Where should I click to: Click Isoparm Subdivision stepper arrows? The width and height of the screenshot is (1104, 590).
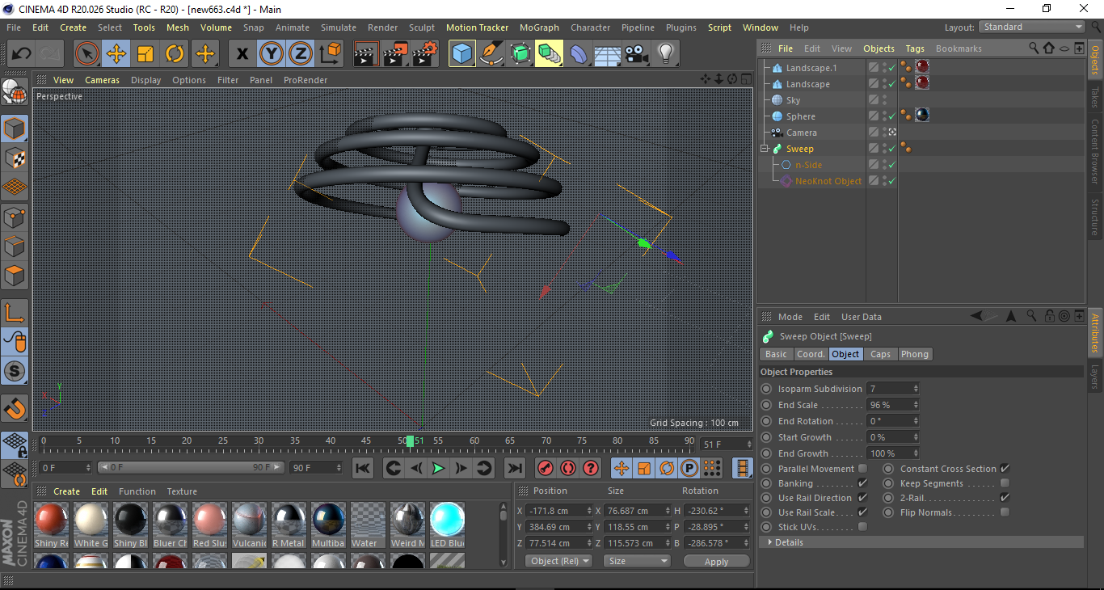[916, 389]
